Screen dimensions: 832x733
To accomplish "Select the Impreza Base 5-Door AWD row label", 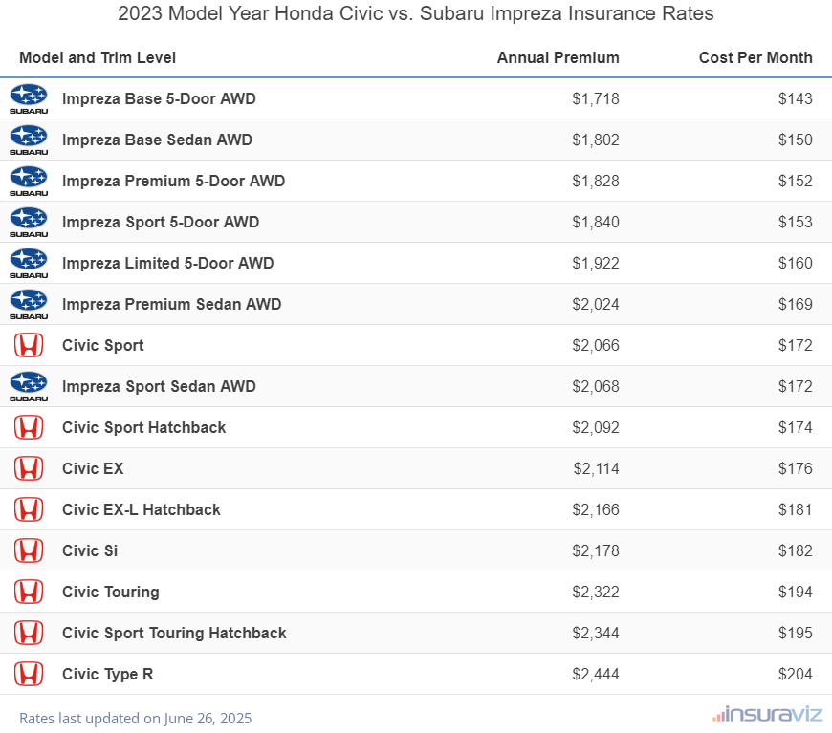I will [159, 99].
